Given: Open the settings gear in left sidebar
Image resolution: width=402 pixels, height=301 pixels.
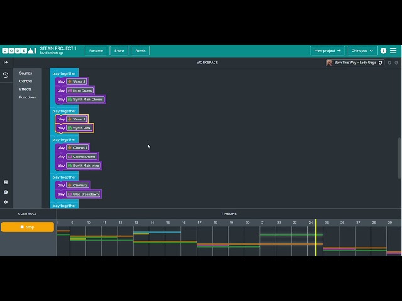Looking at the screenshot, I should [x=6, y=202].
